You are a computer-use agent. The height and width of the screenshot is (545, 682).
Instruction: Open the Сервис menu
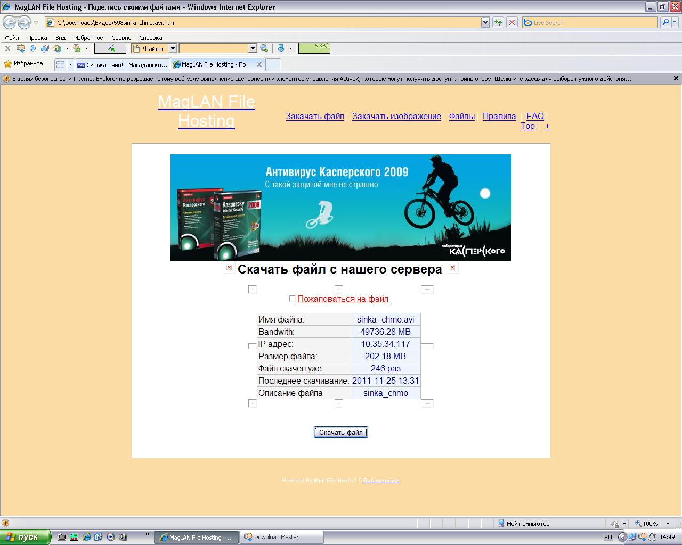[121, 38]
